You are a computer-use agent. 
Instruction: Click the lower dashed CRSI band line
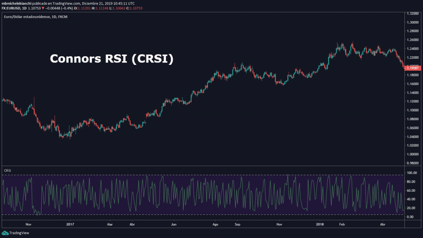pyautogui.click(x=207, y=214)
